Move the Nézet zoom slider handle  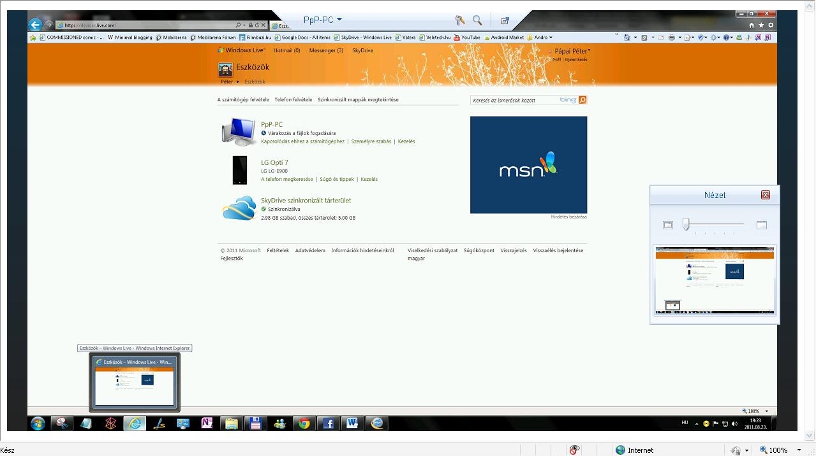pyautogui.click(x=686, y=224)
